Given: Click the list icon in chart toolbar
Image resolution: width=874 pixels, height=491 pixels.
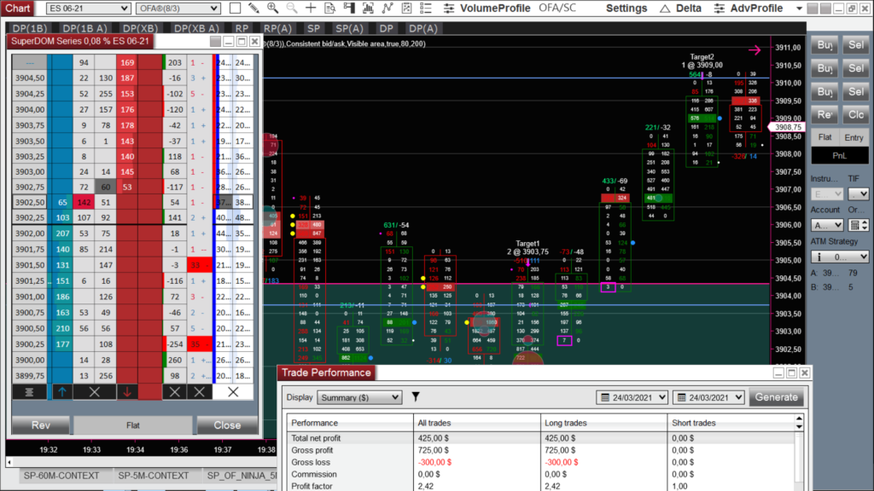Looking at the screenshot, I should click(x=426, y=8).
